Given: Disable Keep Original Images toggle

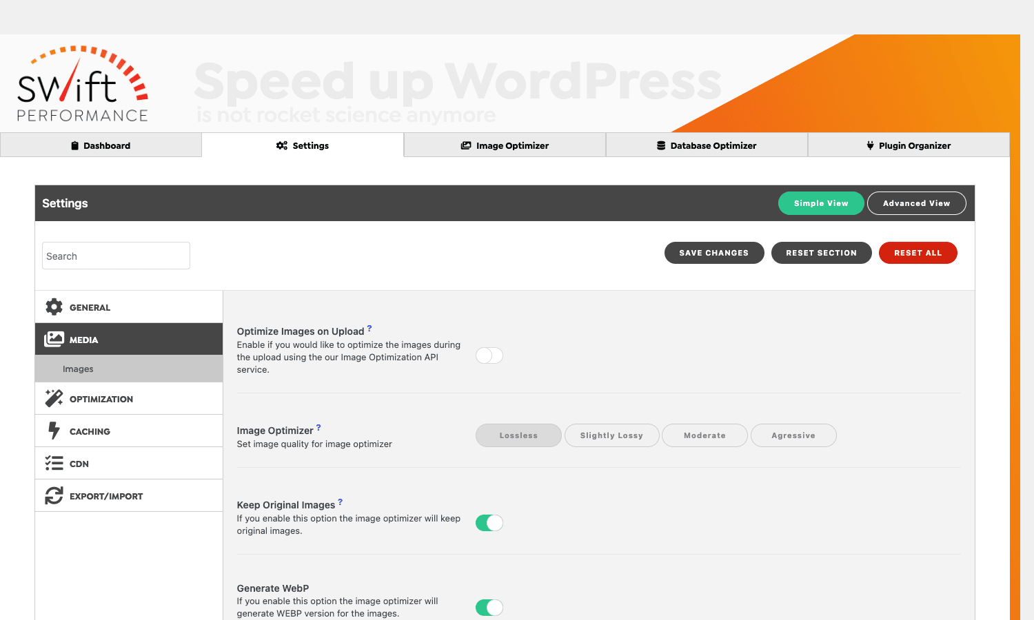Looking at the screenshot, I should point(489,523).
